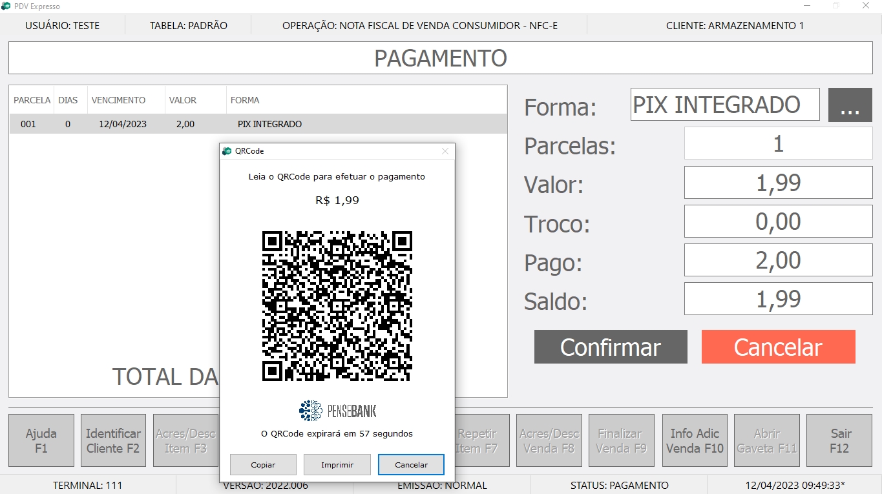Click Abrir Gaveta F11 button

coord(767,440)
